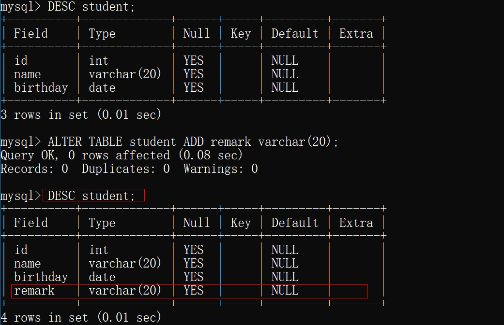
Task: Click the Default column header in the first table
Action: pos(294,33)
